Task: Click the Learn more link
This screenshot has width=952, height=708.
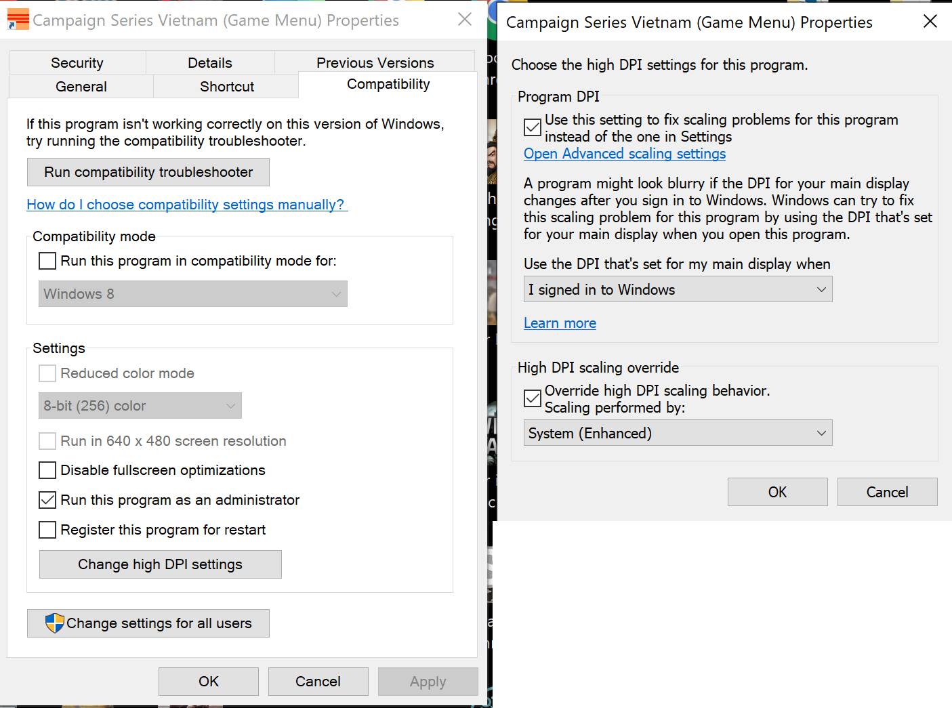Action: click(x=560, y=323)
